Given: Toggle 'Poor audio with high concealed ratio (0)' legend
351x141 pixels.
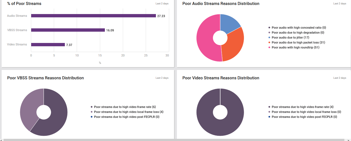Looking at the screenshot, I should pos(297,28).
